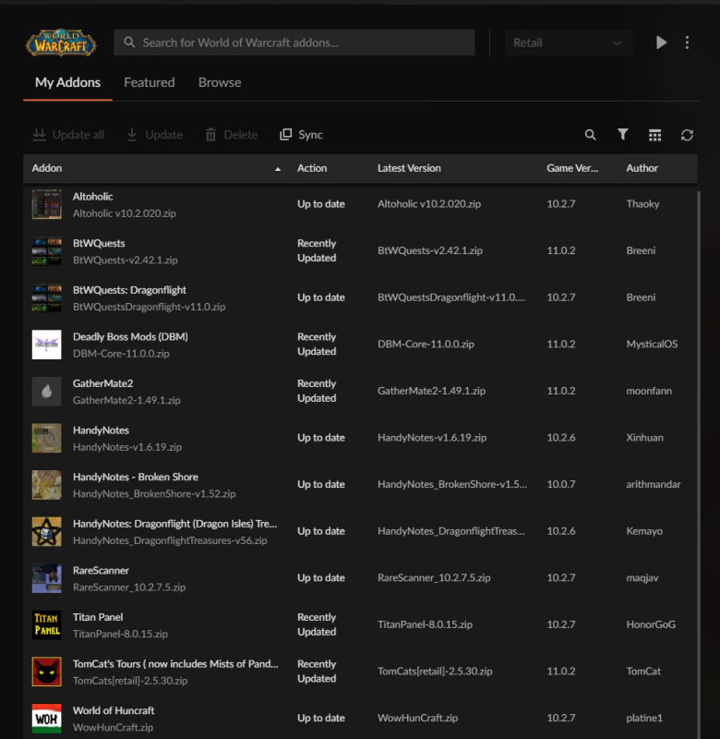Image resolution: width=720 pixels, height=739 pixels.
Task: Select the RareScanner addon name
Action: 101,570
